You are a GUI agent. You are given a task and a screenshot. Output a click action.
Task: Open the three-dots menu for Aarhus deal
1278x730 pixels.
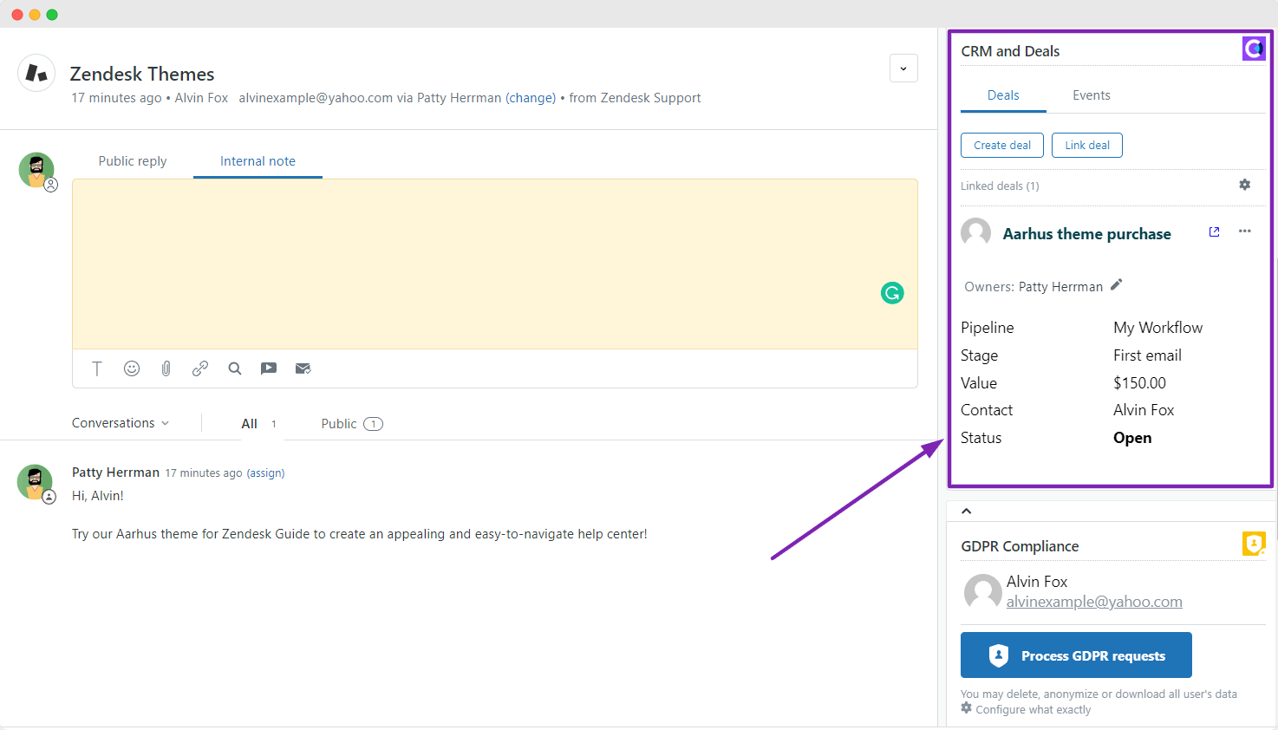pos(1245,231)
